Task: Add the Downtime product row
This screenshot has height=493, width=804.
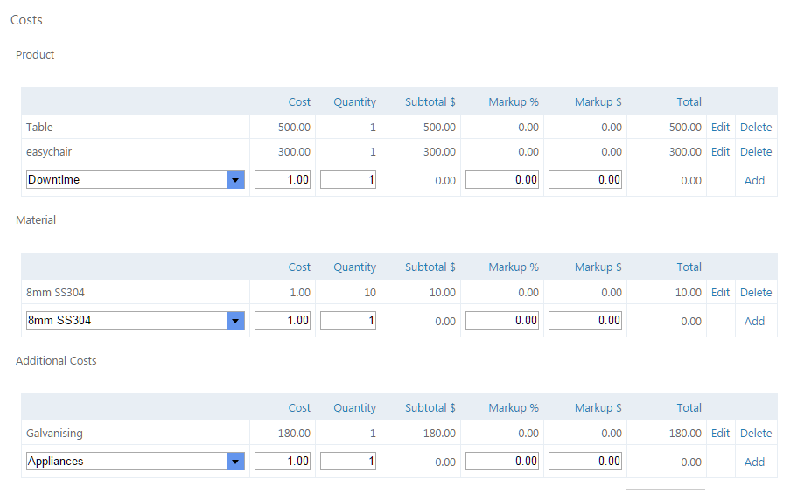Action: tap(754, 181)
